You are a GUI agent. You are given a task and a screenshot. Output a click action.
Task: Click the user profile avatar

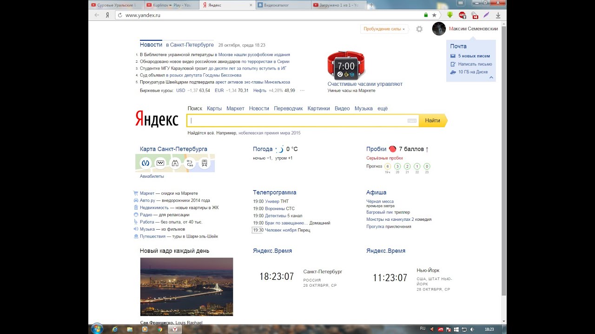(439, 29)
